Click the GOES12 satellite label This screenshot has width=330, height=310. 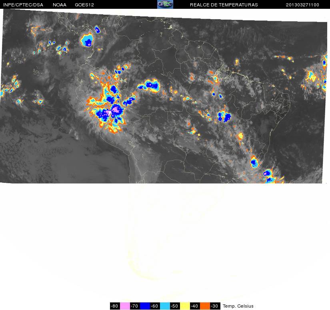pos(84,5)
